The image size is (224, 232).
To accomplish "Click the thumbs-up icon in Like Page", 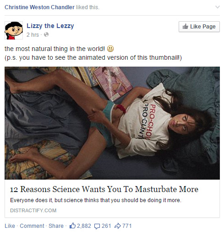I will click(186, 27).
